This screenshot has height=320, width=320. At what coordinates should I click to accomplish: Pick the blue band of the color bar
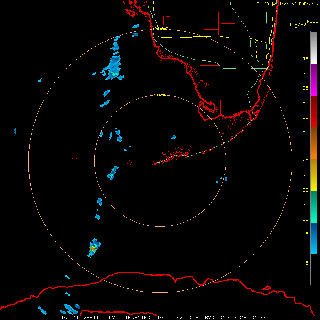pyautogui.click(x=314, y=238)
